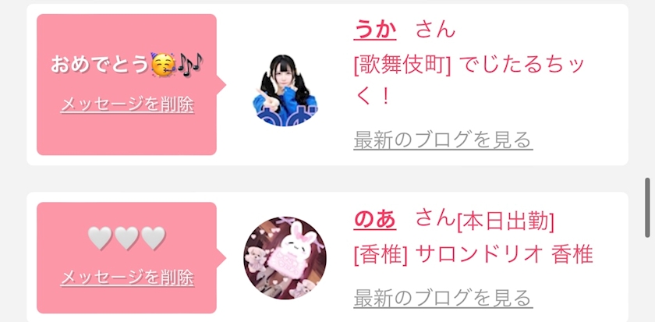Click the 本日出勤 status label
Screen dimensions: 655x322
(x=505, y=222)
